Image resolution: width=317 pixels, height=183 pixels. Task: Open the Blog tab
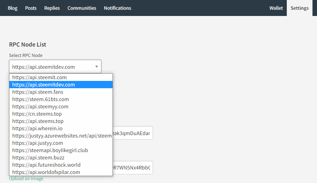(x=12, y=8)
